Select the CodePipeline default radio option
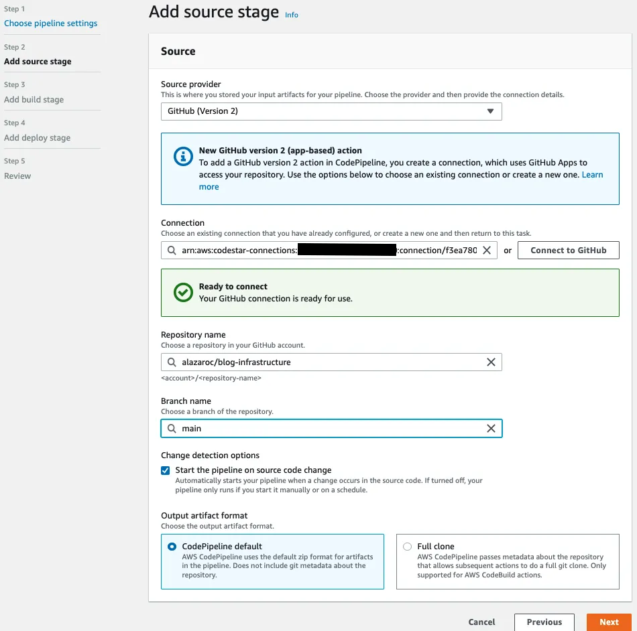 [172, 547]
